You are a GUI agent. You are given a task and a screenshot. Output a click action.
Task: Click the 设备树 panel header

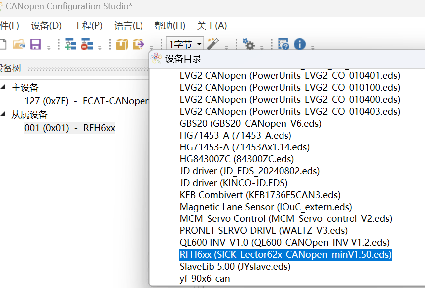pyautogui.click(x=74, y=68)
